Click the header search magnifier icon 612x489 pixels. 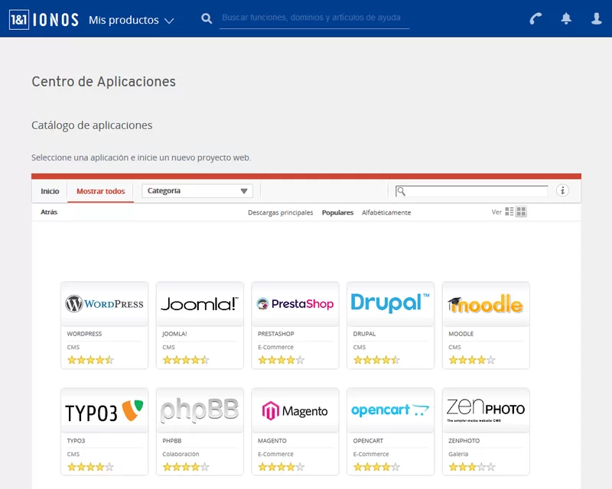[x=207, y=18]
